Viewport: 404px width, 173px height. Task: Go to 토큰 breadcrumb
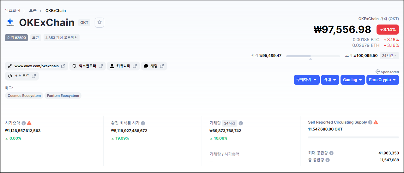coord(33,11)
